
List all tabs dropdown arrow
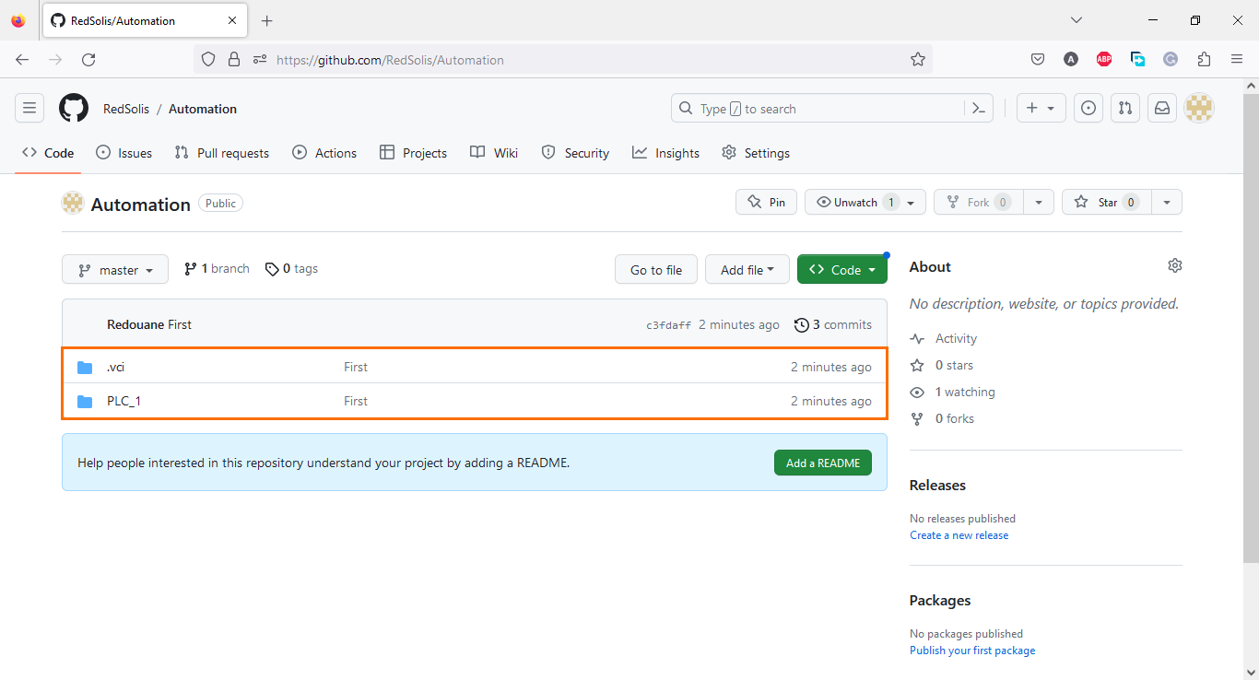click(x=1076, y=20)
